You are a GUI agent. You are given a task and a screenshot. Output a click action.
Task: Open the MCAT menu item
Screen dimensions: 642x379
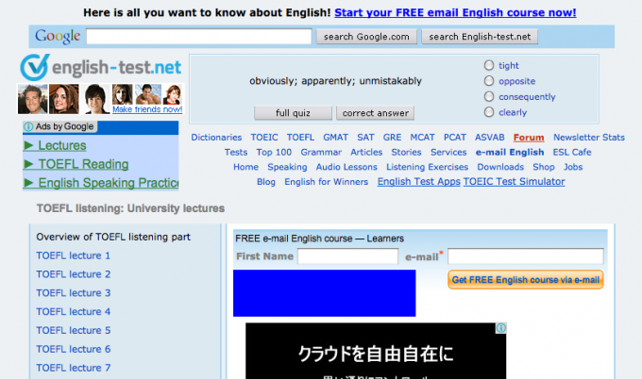point(422,138)
